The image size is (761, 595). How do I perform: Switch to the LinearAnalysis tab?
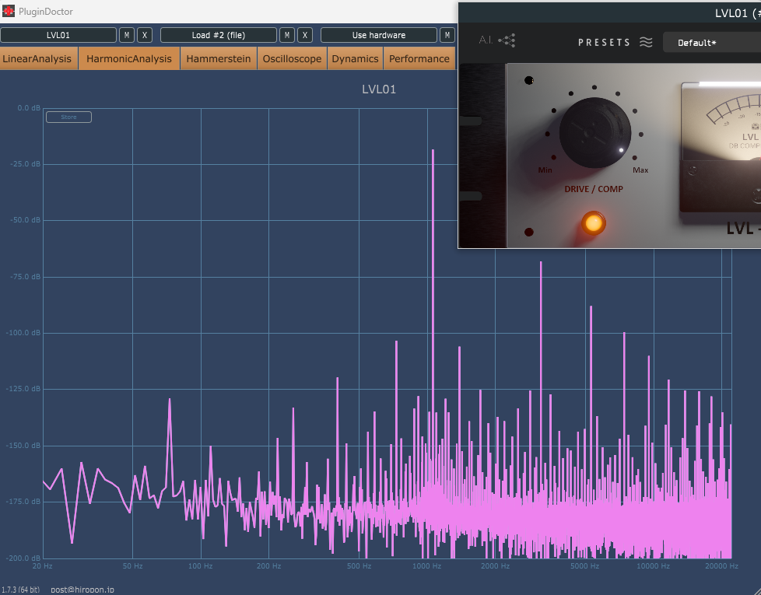coord(38,58)
